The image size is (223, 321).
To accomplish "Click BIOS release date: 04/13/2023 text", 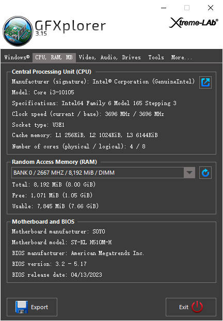I will pos(57,275).
